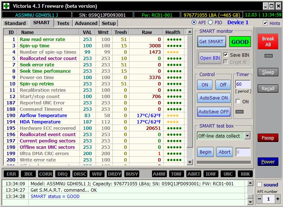
Task: Click the red Break All button
Action: [268, 41]
